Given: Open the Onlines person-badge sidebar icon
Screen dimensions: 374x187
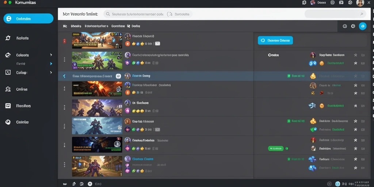Looking at the screenshot, I should 8,89.
